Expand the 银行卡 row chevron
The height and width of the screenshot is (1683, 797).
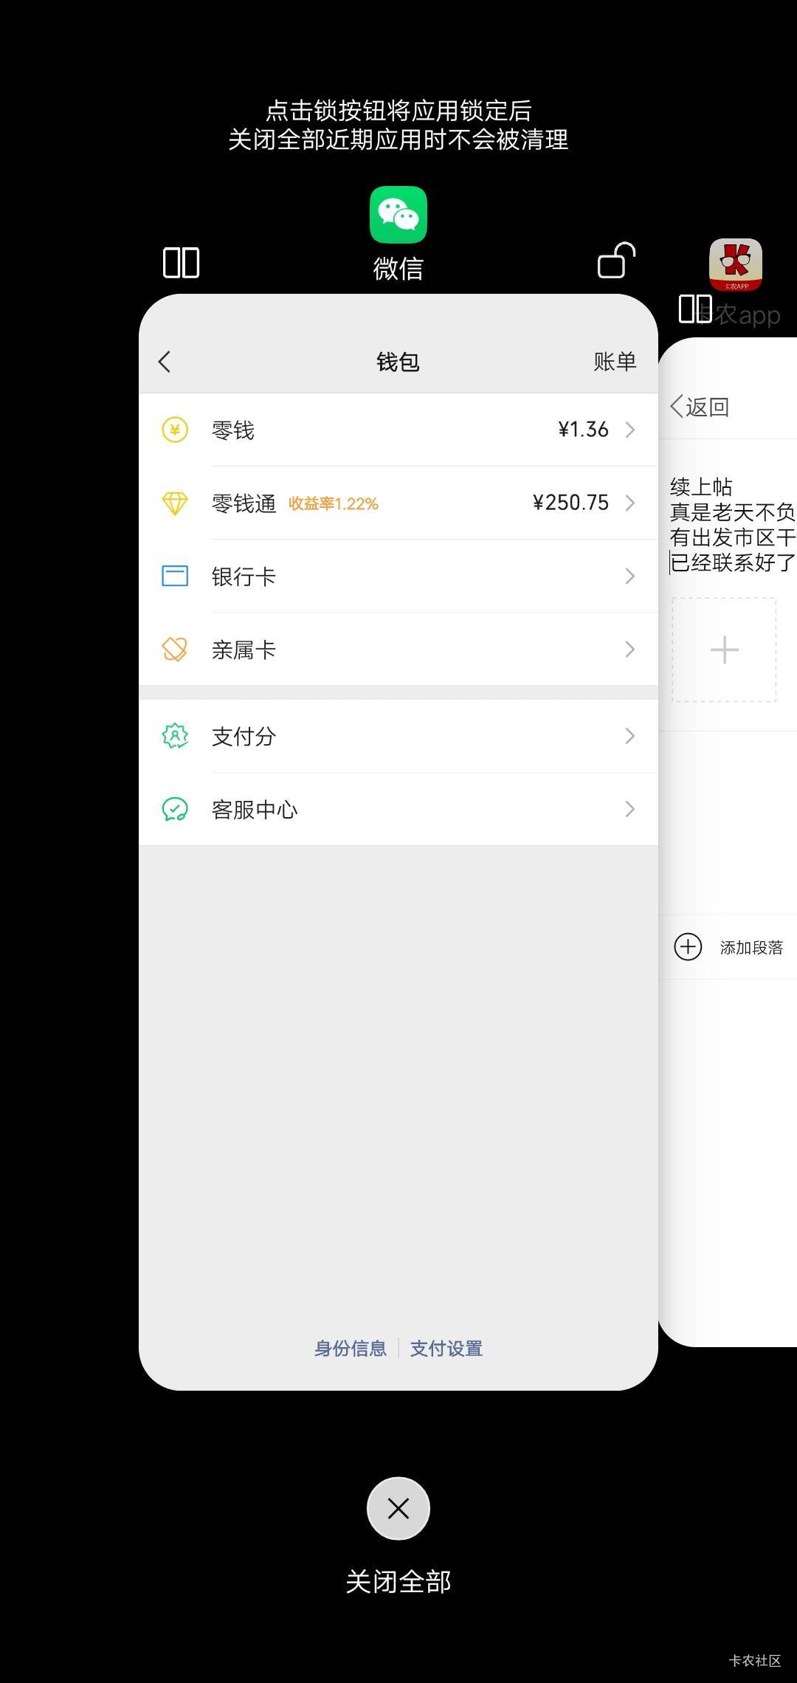pos(630,576)
